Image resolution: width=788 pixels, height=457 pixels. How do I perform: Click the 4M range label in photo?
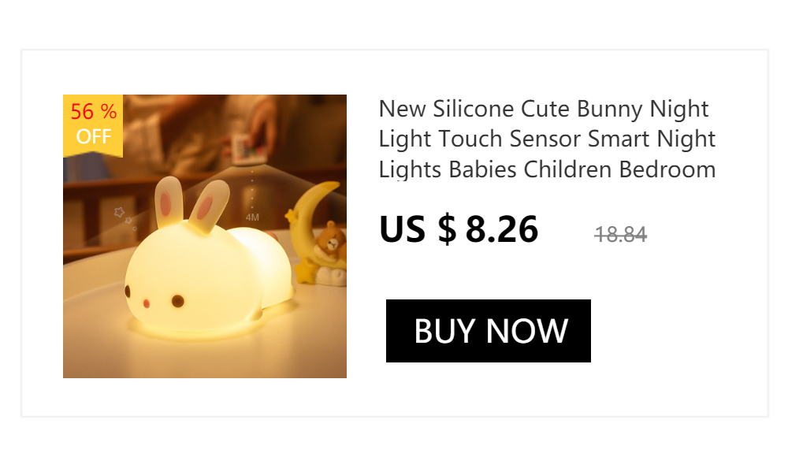click(252, 217)
